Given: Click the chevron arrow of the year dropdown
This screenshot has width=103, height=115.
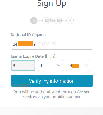Looking at the screenshot, I should point(86,65).
